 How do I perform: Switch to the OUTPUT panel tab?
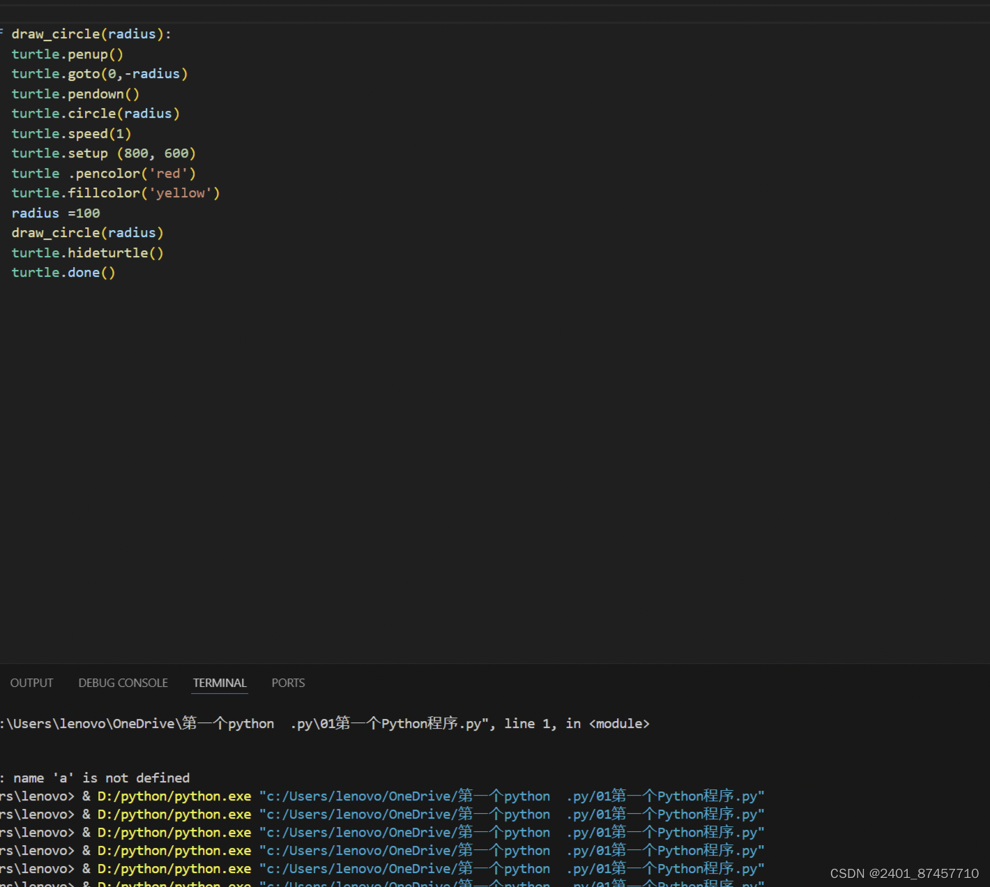tap(31, 683)
